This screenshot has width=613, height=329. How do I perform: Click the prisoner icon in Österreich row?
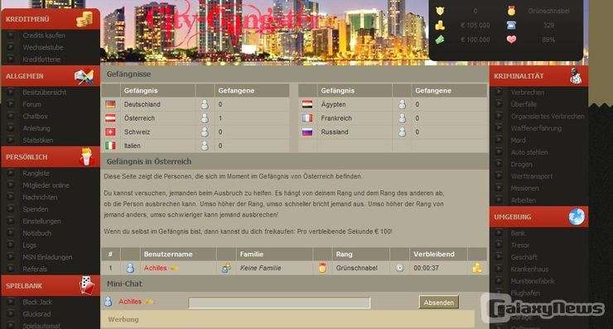205,118
